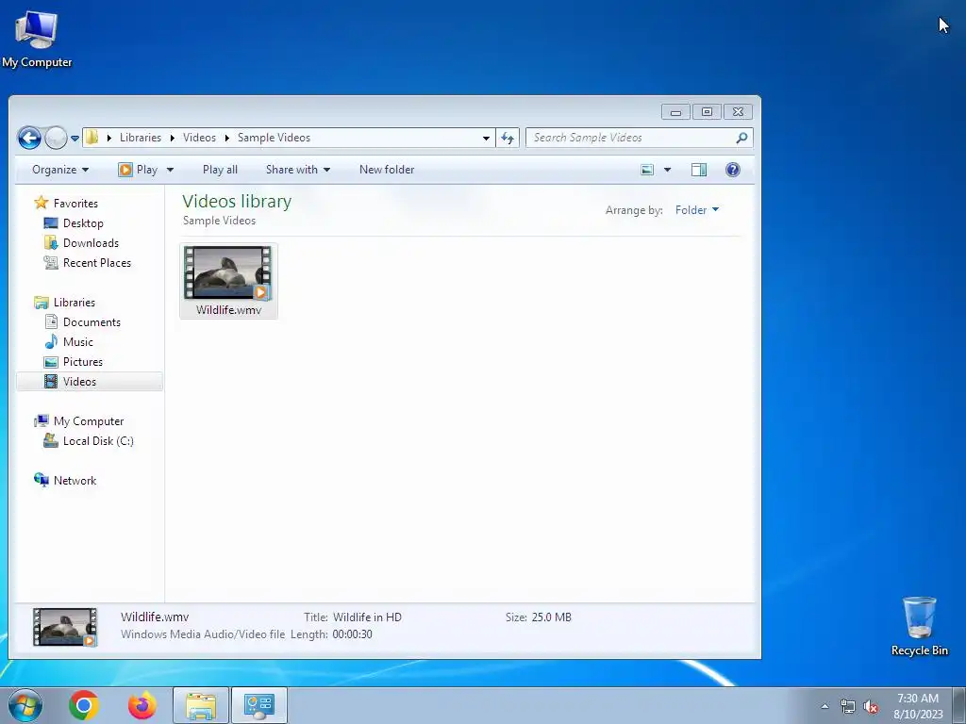Minimize the Explorer window
The width and height of the screenshot is (966, 724).
click(x=675, y=112)
